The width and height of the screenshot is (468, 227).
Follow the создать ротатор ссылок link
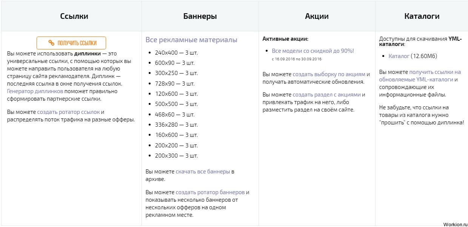[68, 112]
